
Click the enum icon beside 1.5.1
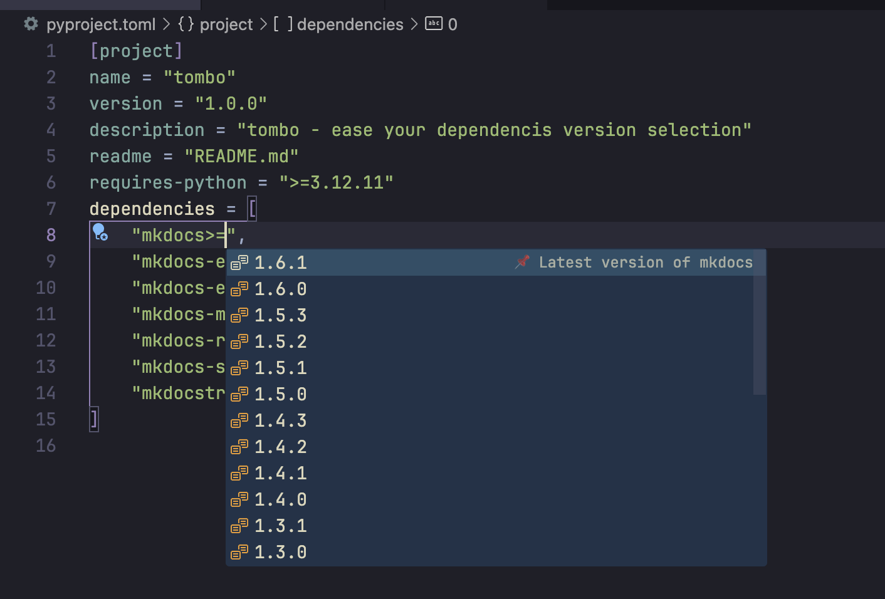(x=239, y=368)
